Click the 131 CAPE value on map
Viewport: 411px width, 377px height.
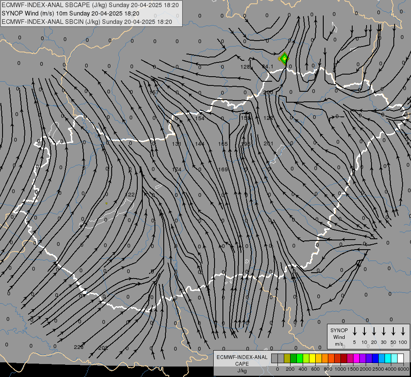pyautogui.click(x=176, y=144)
